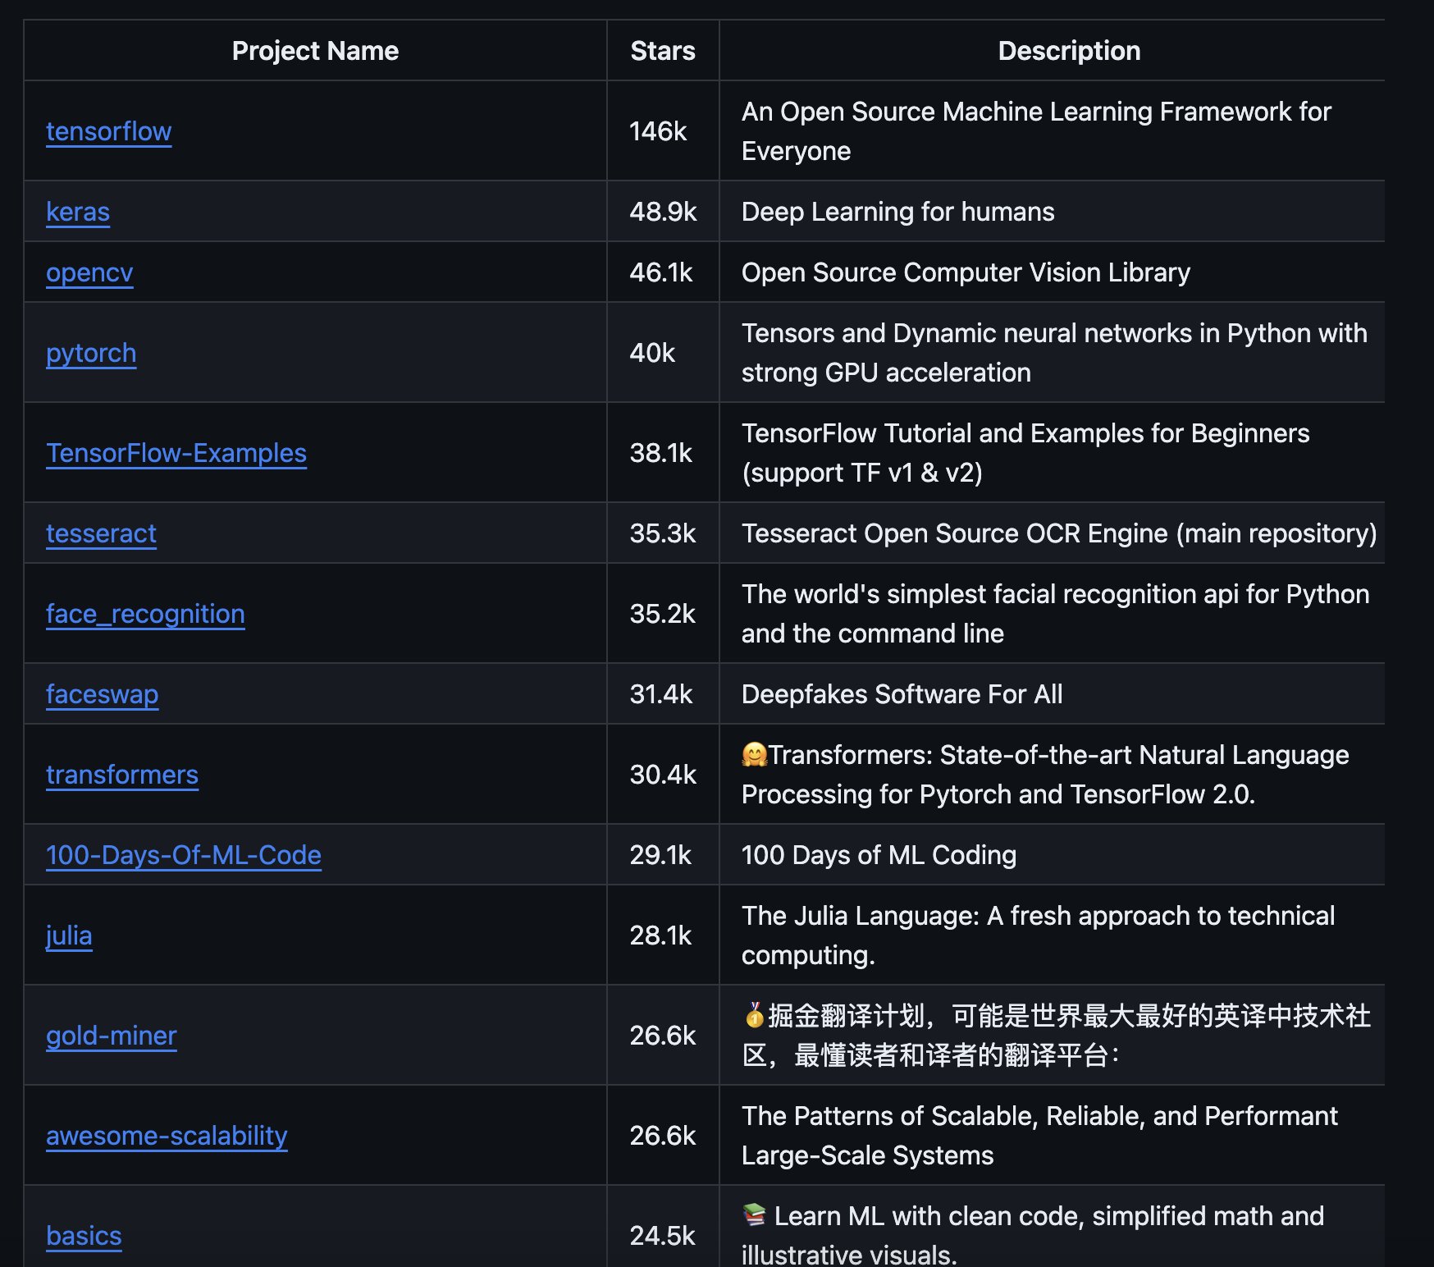This screenshot has height=1267, width=1434.
Task: Click 'Deep Learning for humans' description
Action: click(x=897, y=212)
